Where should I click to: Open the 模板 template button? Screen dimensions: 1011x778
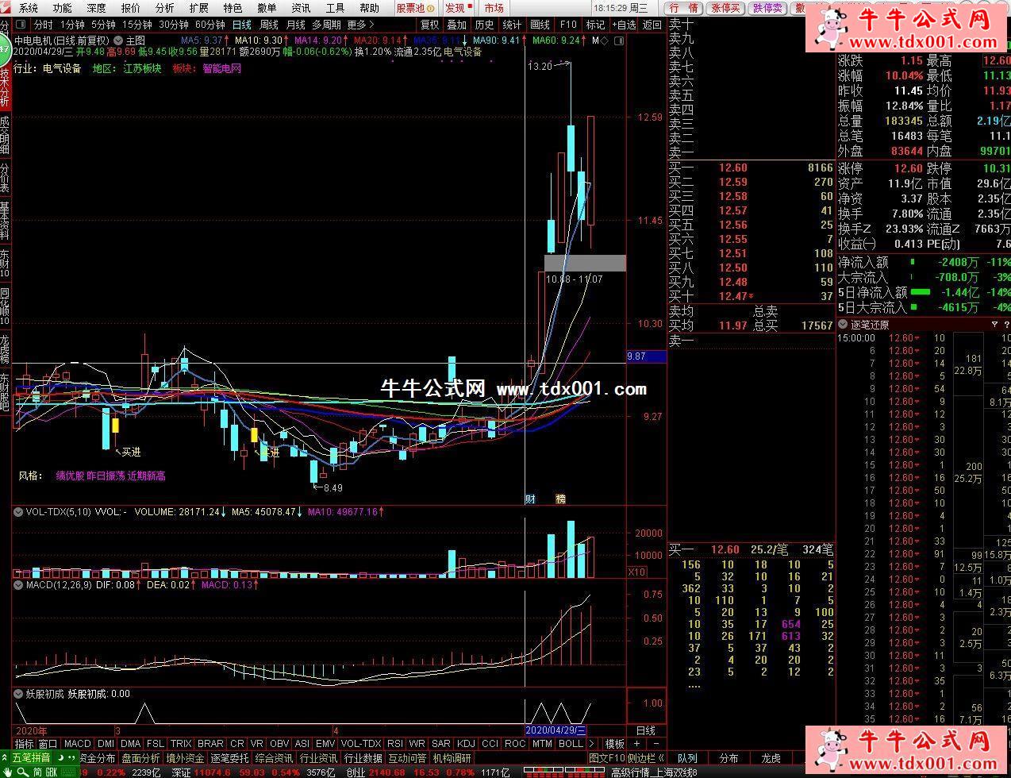coord(615,744)
